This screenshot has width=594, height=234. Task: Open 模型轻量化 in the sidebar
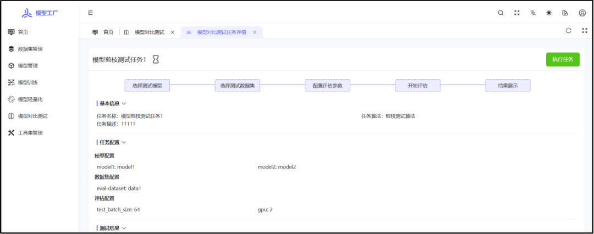30,99
